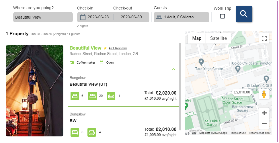Click the gold star rating icon
Viewport: 279px width, 143px height.
[105, 48]
